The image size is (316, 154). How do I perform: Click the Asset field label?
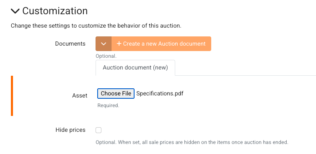(80, 95)
